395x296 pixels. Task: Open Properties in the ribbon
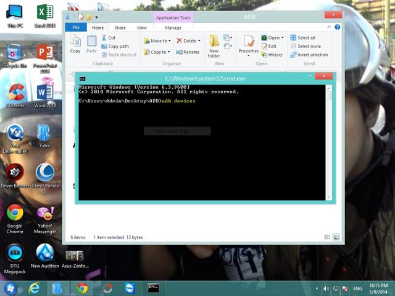(249, 44)
